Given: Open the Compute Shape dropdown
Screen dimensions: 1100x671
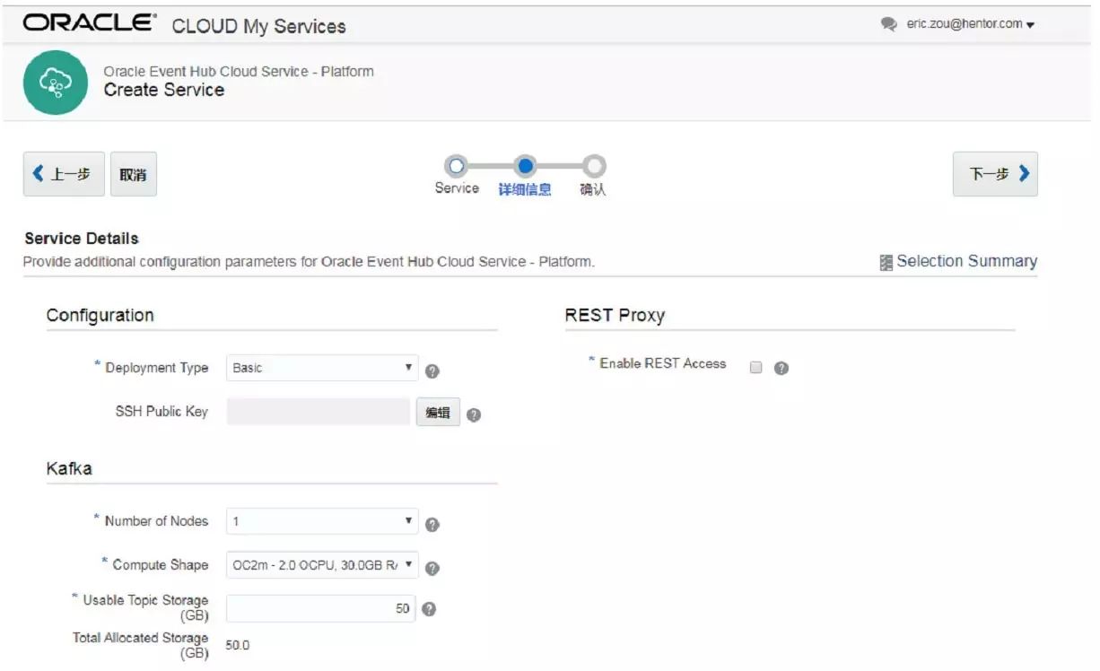Looking at the screenshot, I should pyautogui.click(x=322, y=565).
